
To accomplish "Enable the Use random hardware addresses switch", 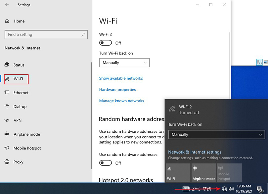I will (x=106, y=163).
